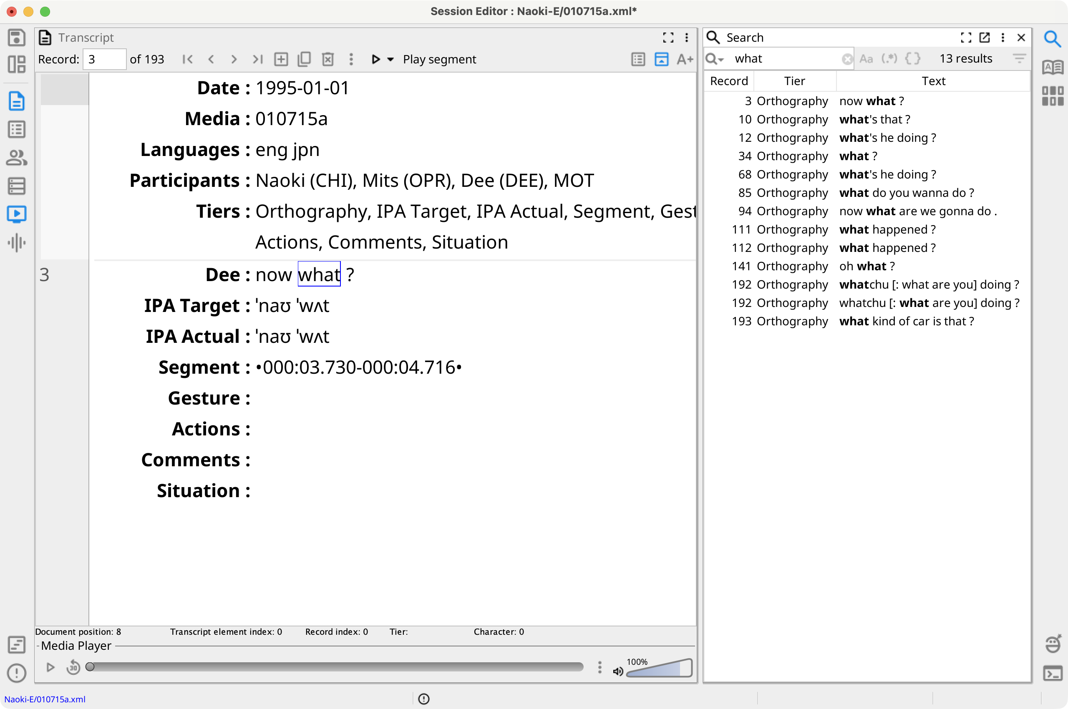Open the assistant robot icon in right sidebar
The image size is (1068, 709).
coord(1053,644)
